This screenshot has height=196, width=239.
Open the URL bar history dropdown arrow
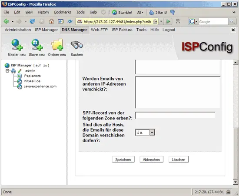(x=161, y=21)
